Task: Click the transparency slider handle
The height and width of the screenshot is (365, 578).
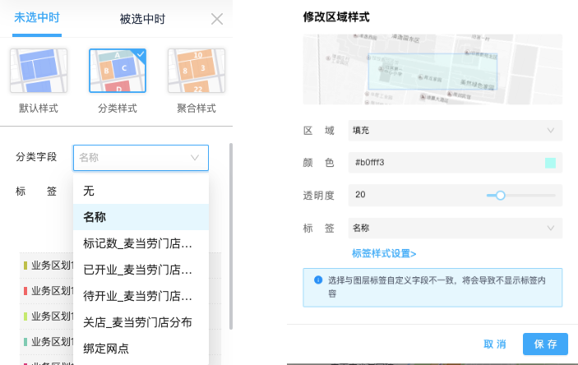Action: (x=500, y=195)
